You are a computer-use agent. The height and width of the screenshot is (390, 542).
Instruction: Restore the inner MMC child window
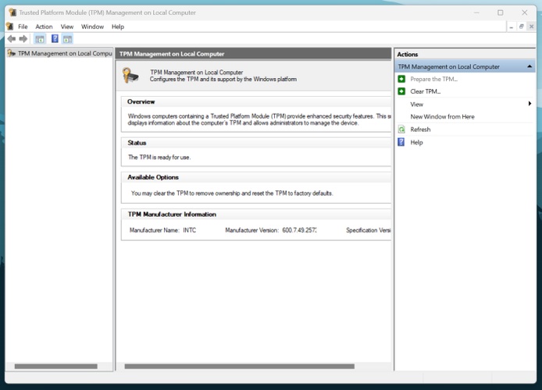point(521,27)
